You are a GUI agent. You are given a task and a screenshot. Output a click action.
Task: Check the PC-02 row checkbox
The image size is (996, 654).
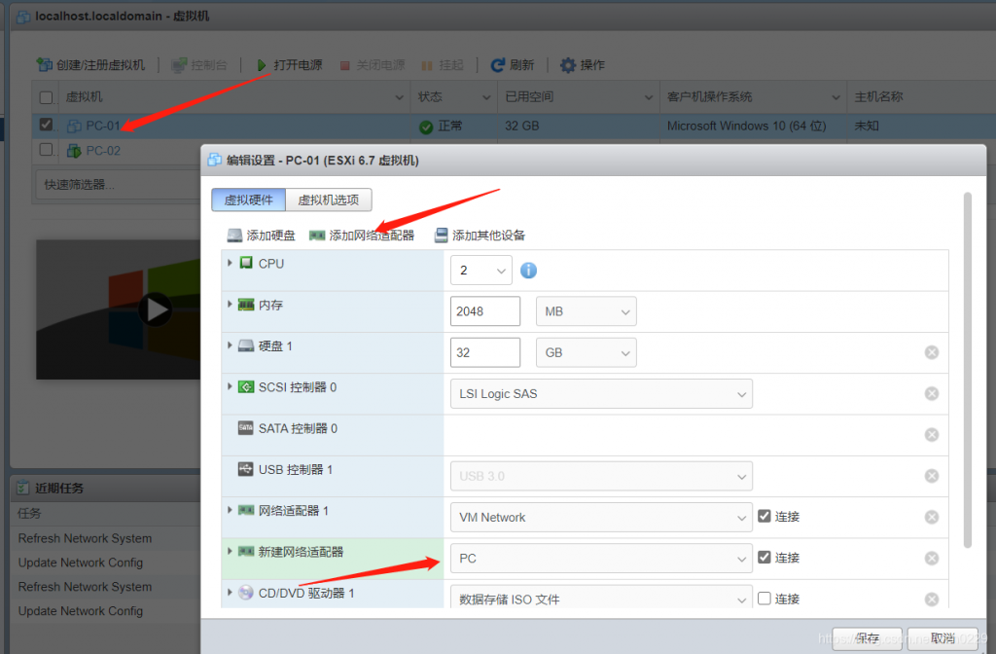click(47, 150)
